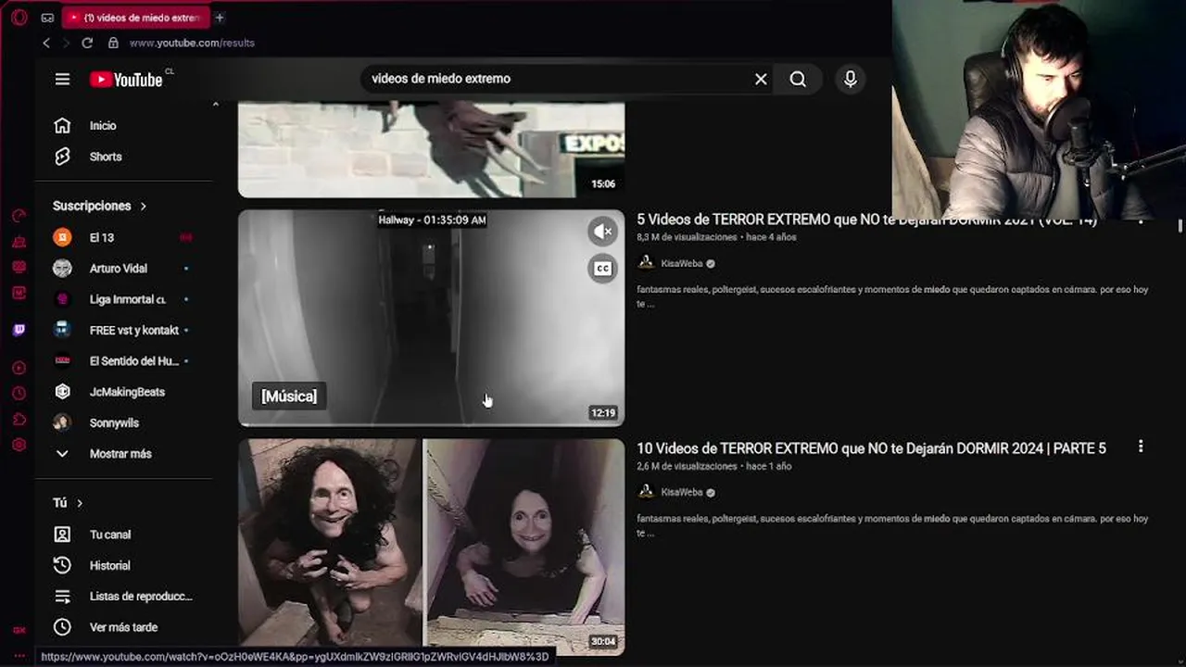Open the YouTube guide hamburger menu
Image resolution: width=1186 pixels, height=667 pixels.
pos(62,80)
